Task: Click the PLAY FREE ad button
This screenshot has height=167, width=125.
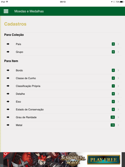Action: [103, 160]
